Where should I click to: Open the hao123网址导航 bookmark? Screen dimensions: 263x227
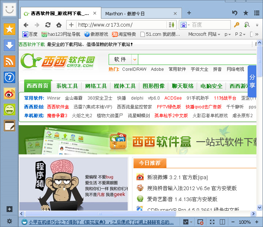(61, 34)
